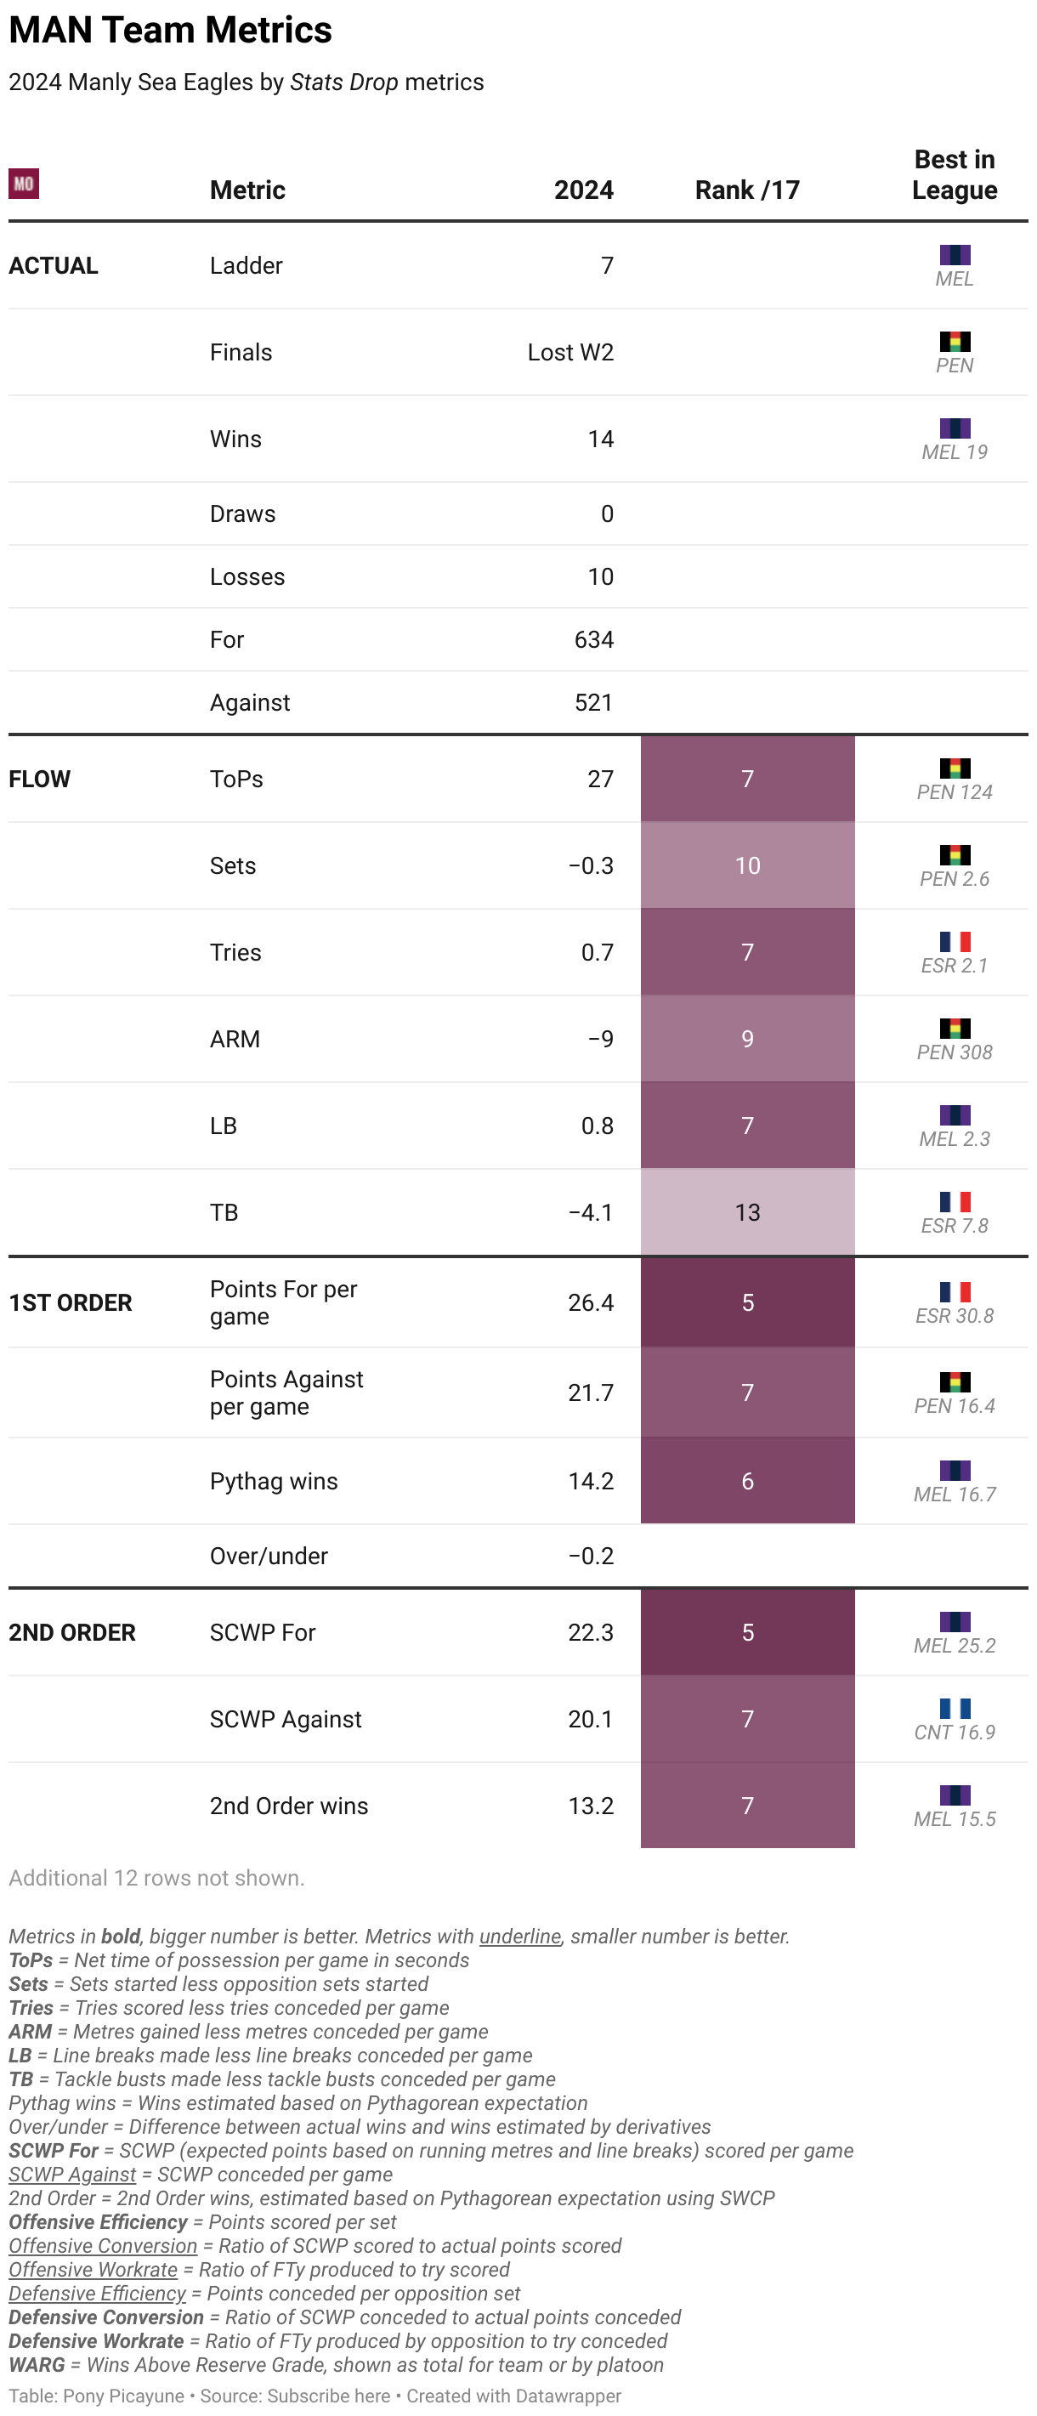Open the Datawrapper credit link
The image size is (1037, 2416).
[x=568, y=2396]
